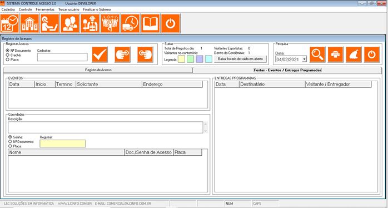Open the Data date picker dropdown
Viewport: 388px width, 208px height.
tap(305, 60)
